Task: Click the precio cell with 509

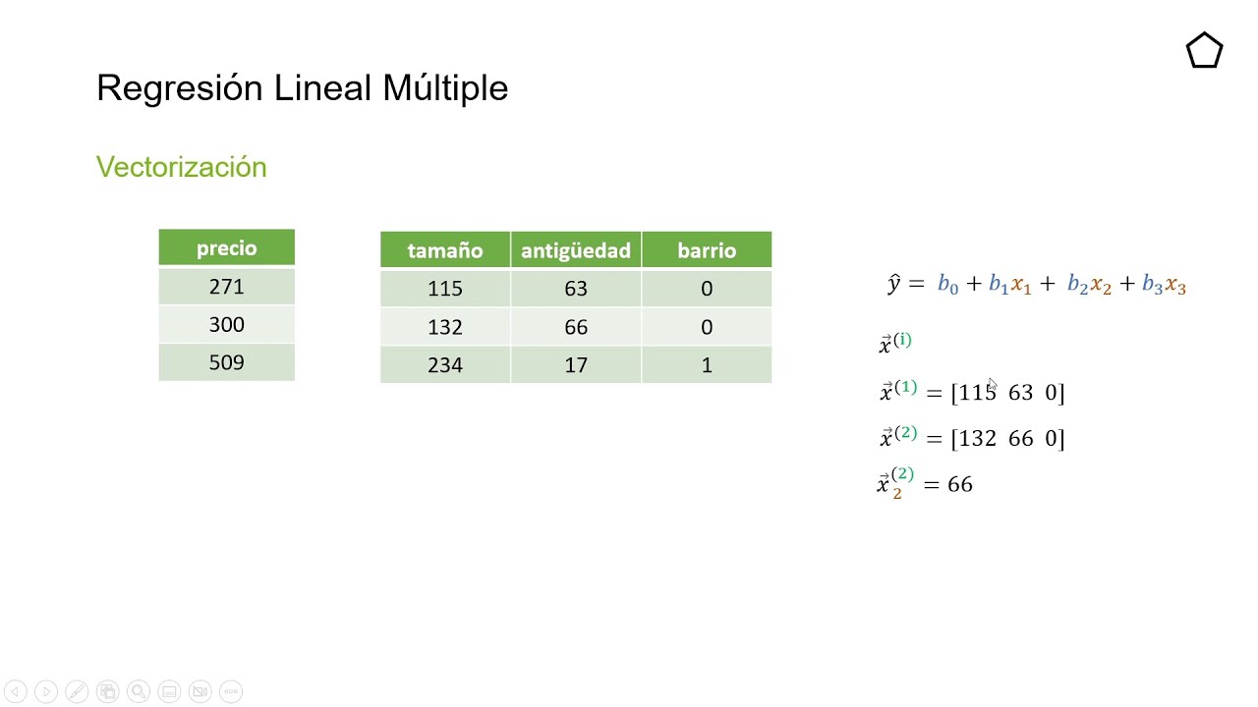Action: pos(226,363)
